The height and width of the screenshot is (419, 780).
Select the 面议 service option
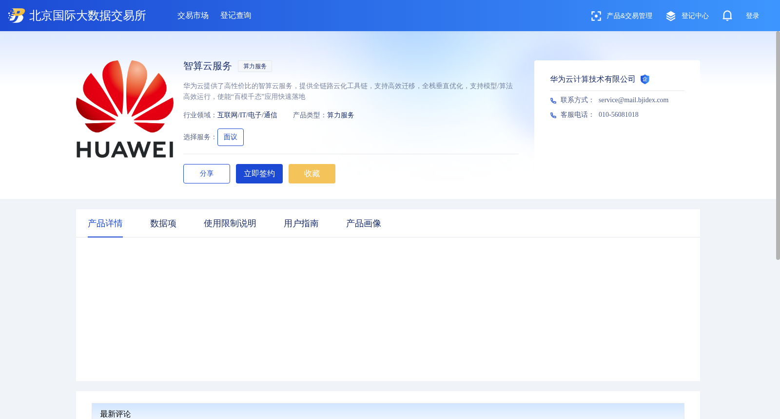(231, 137)
